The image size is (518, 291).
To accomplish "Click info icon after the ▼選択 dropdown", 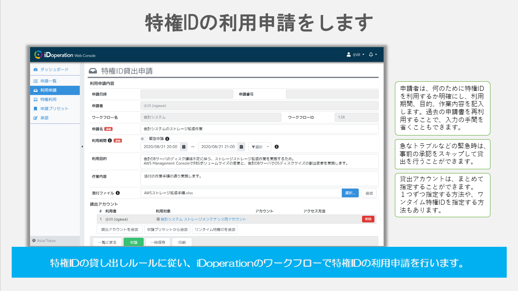I will (276, 147).
